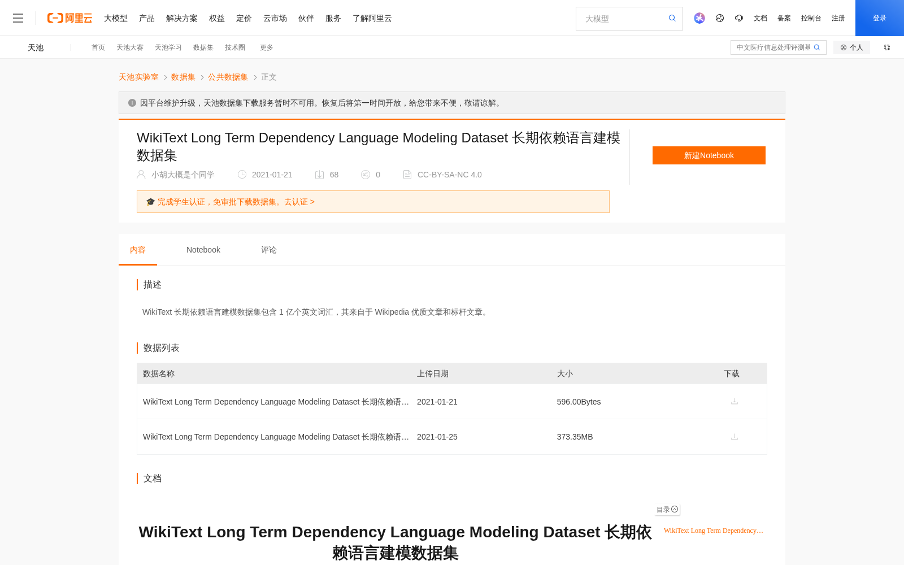Click 数据集 breadcrumb
Screen dimensions: 904x565
(x=183, y=77)
